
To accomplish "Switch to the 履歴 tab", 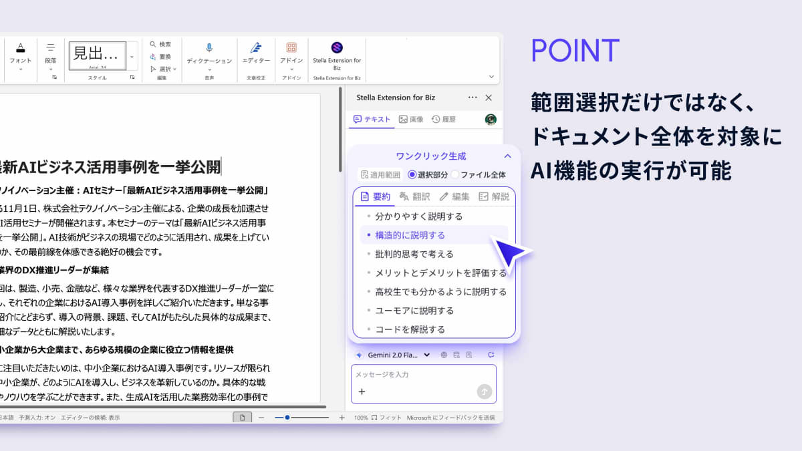I will click(x=444, y=120).
